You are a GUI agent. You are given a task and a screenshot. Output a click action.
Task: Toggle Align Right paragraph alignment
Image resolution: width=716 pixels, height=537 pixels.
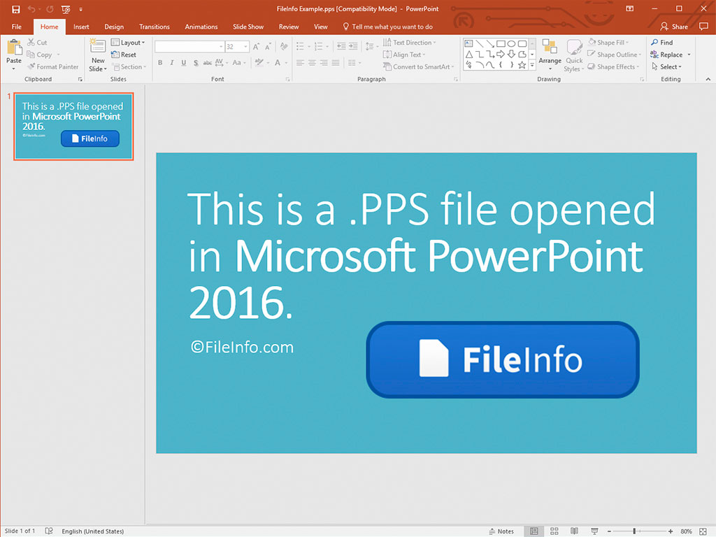(x=324, y=62)
